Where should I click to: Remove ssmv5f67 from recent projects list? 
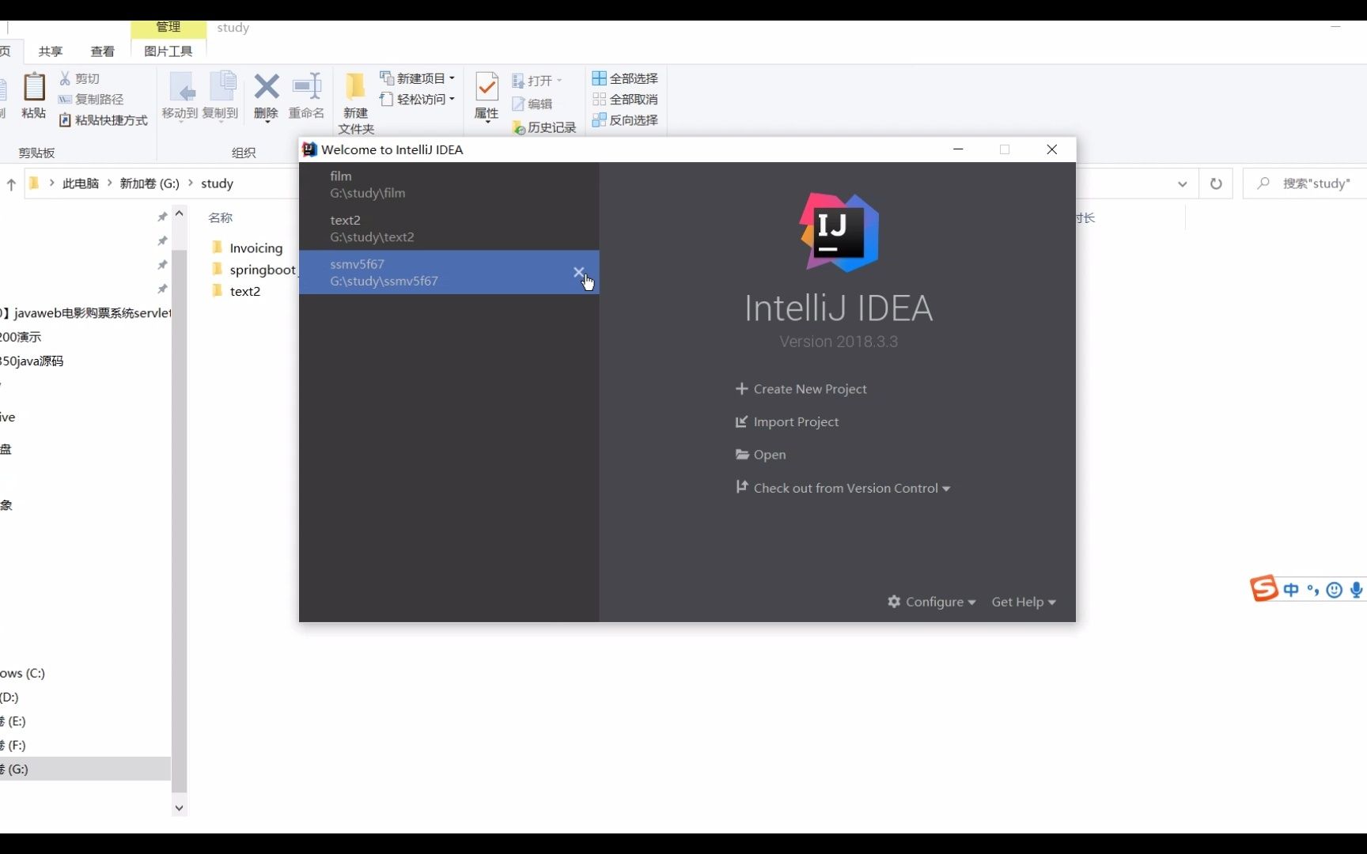578,272
